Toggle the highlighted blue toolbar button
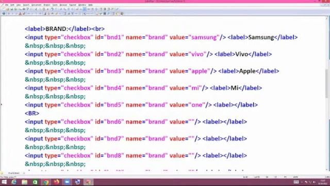The image size is (330, 186). click(85, 9)
